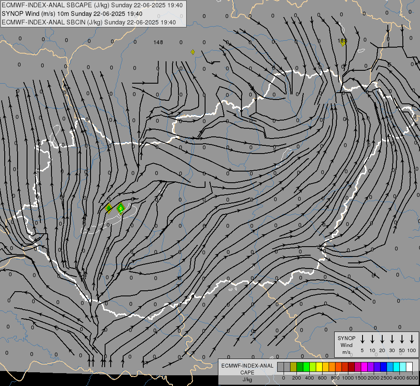Click the ECMWF-INDEX-ANAL CAPE J/kg legend heading

coord(247,373)
